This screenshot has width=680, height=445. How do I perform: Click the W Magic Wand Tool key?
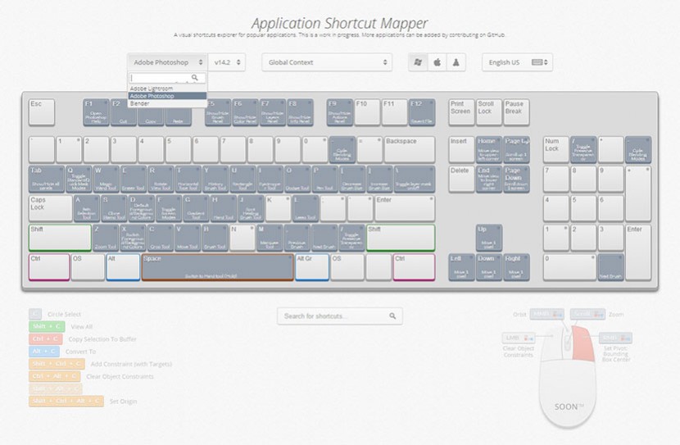107,179
